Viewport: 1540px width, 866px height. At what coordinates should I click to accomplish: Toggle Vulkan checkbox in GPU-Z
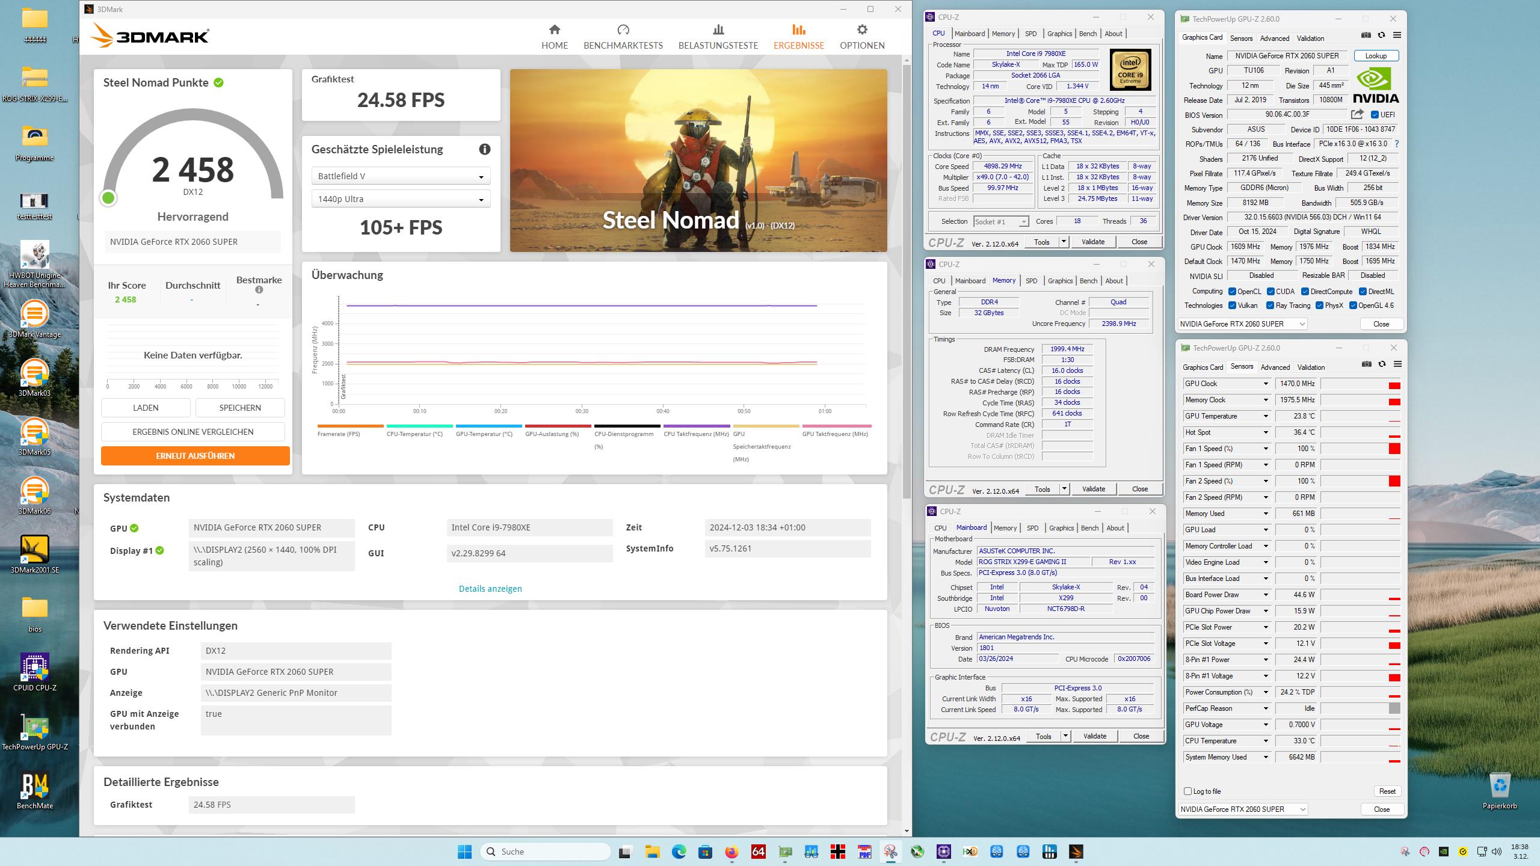click(x=1232, y=306)
